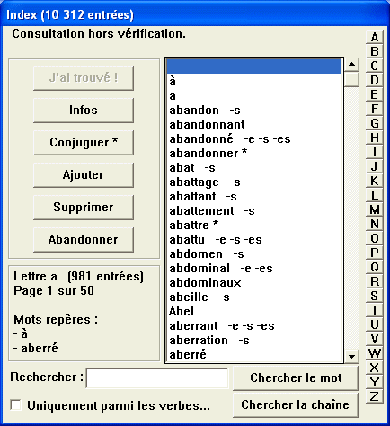Click Chercher le mot button
390x426 pixels.
296,377
